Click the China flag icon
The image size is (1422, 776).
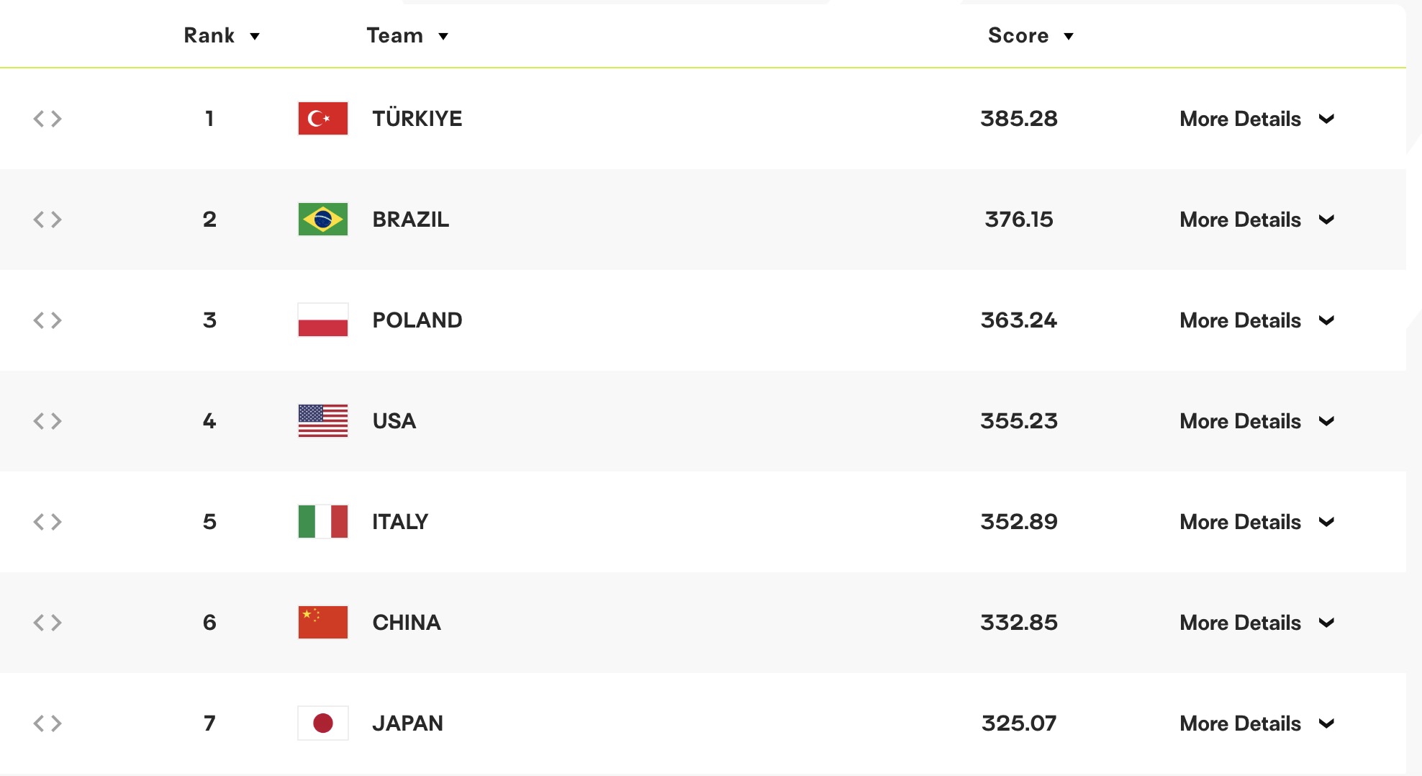tap(322, 623)
